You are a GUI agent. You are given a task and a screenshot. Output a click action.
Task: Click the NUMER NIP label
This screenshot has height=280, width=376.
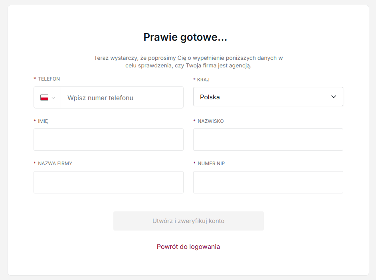click(211, 164)
